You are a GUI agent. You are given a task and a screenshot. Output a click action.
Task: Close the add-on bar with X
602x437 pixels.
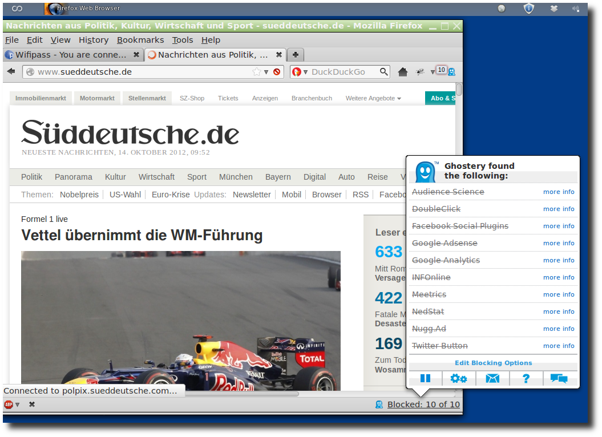33,404
